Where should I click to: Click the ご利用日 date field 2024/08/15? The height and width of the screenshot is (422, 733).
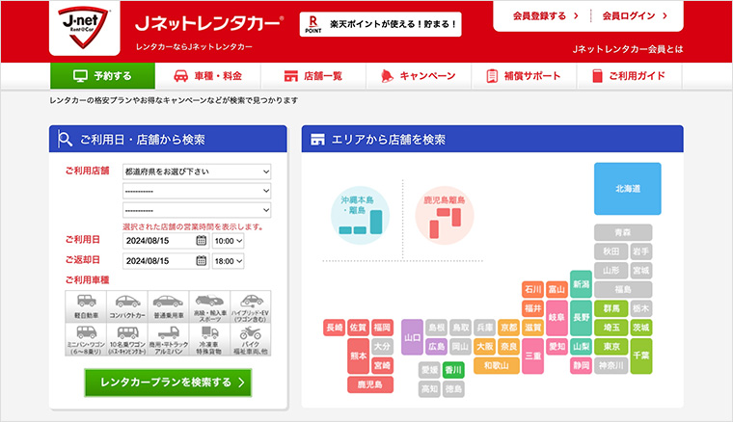pos(166,241)
